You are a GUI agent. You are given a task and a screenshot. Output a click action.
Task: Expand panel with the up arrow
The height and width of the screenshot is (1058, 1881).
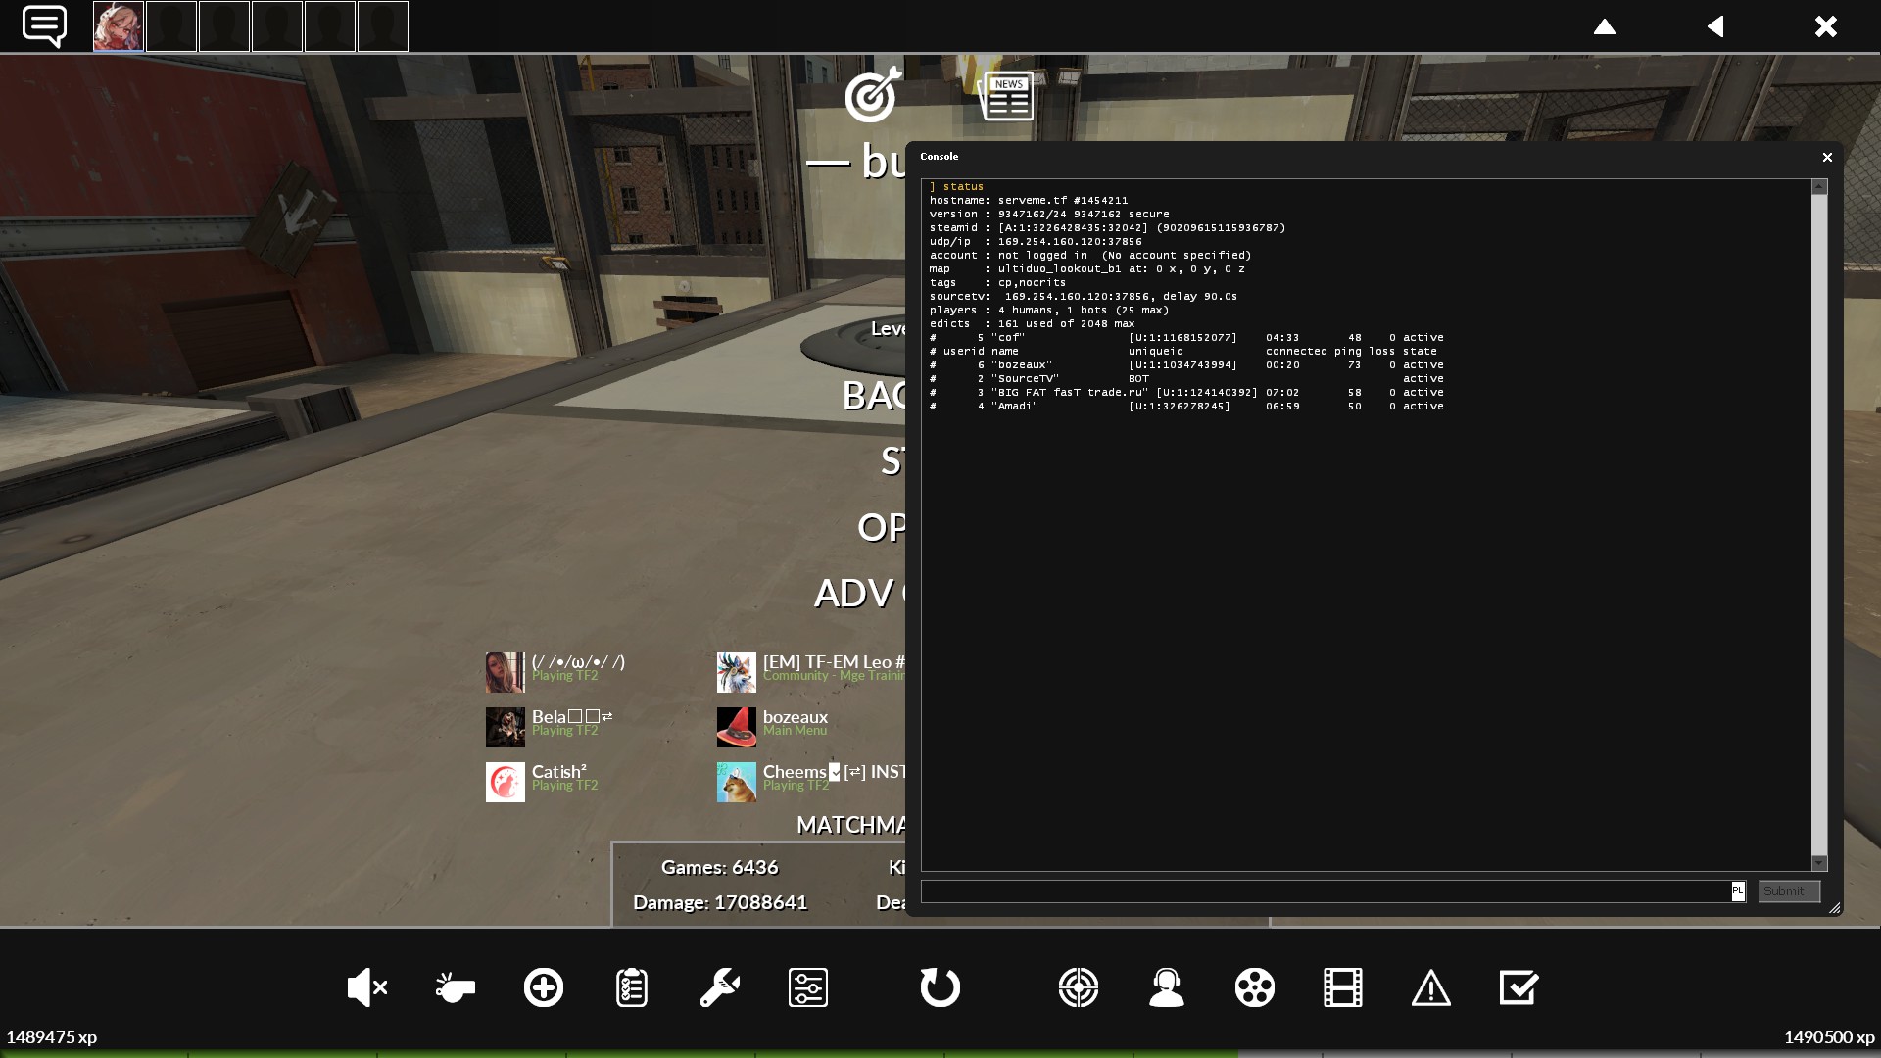click(x=1604, y=26)
